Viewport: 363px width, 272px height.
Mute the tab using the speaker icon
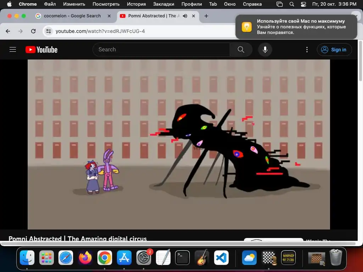click(185, 16)
